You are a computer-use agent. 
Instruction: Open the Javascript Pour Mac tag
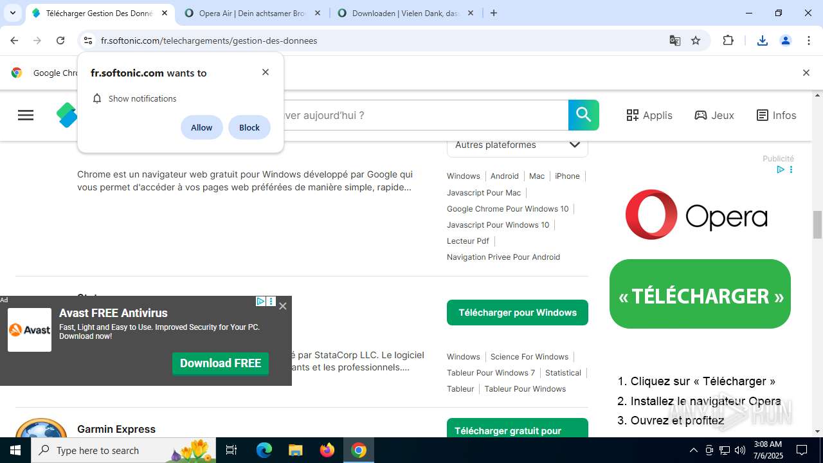click(484, 192)
